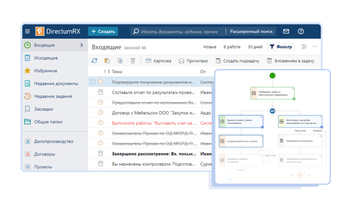343x206 pixels.
Task: Sort by the Тема column header
Action: coord(117,72)
